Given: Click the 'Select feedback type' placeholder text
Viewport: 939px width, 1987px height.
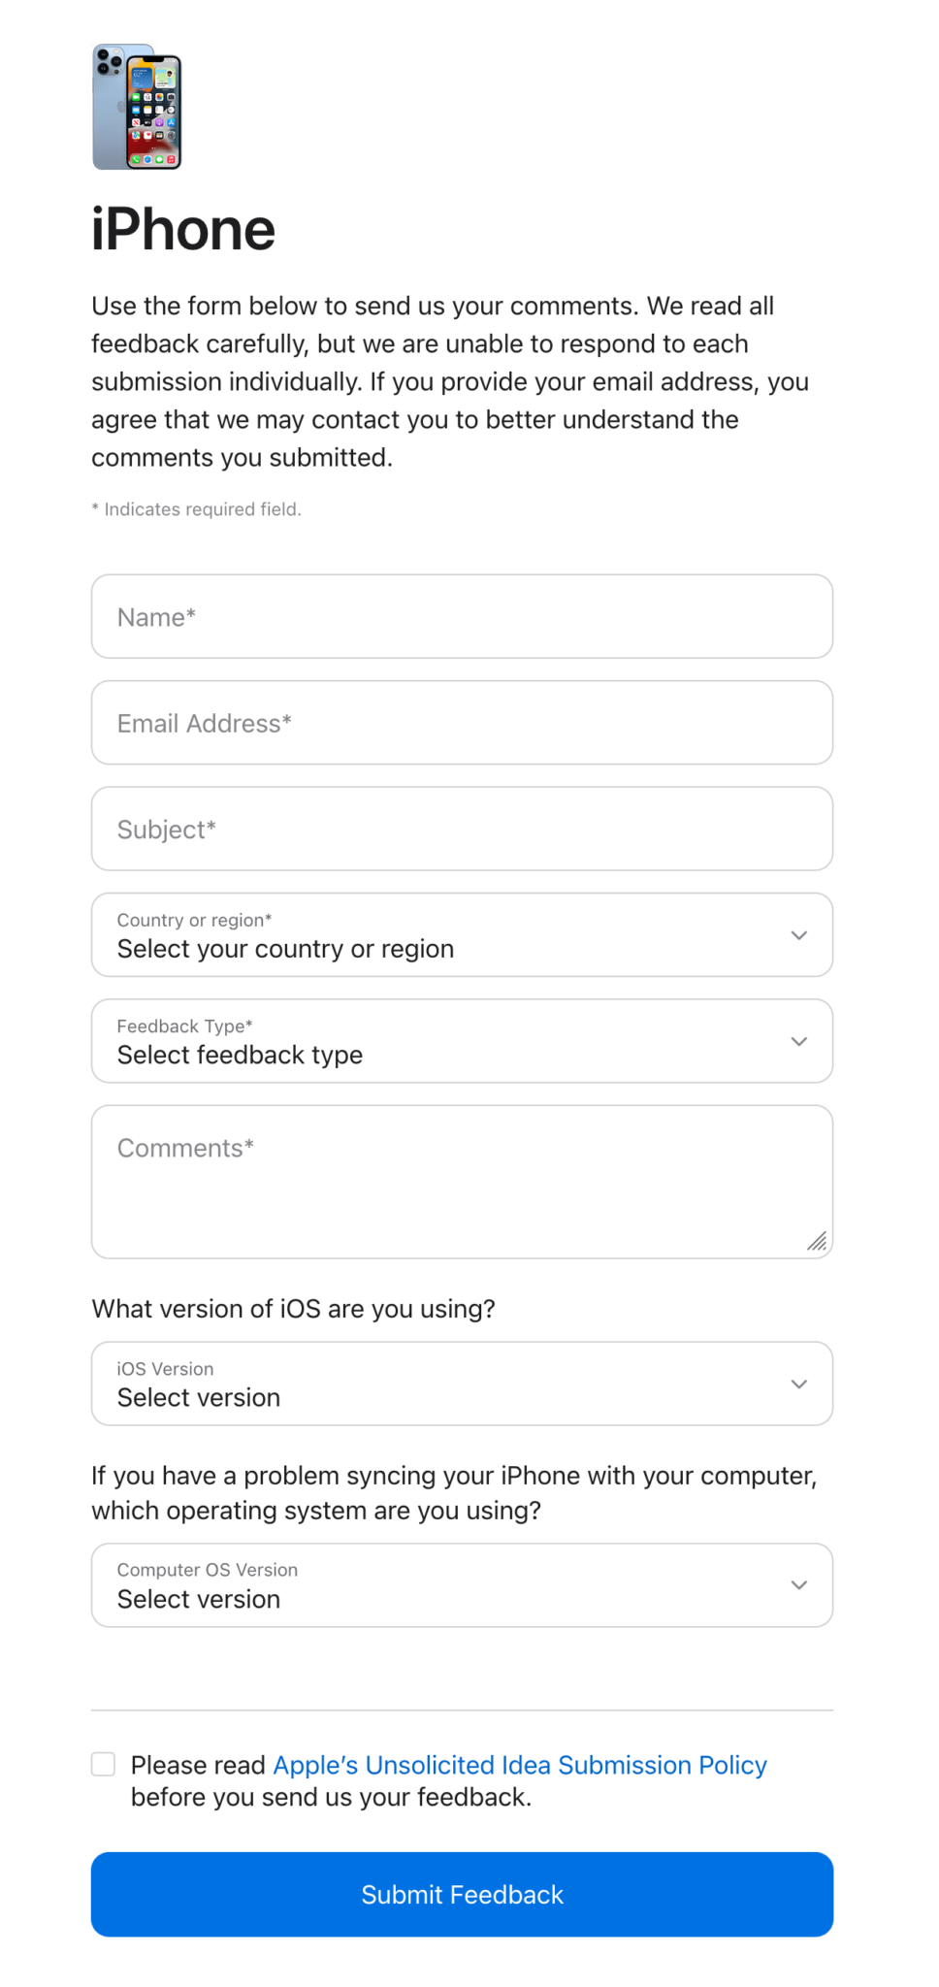Looking at the screenshot, I should pyautogui.click(x=240, y=1056).
